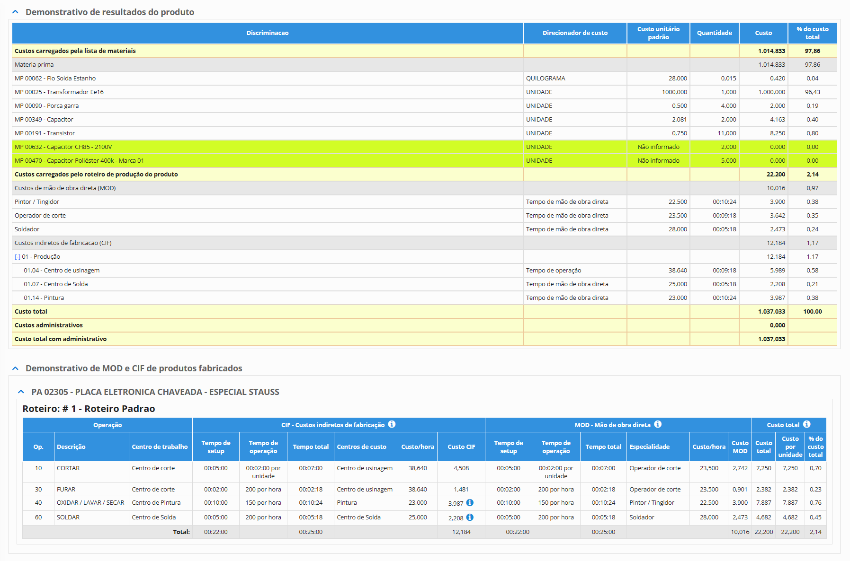Select the MP 00025 Transformador Ee16 row
The height and width of the screenshot is (561, 850).
tap(59, 92)
